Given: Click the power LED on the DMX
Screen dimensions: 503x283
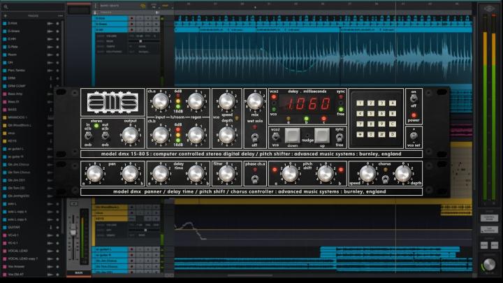Looking at the screenshot, I should pyautogui.click(x=414, y=115).
